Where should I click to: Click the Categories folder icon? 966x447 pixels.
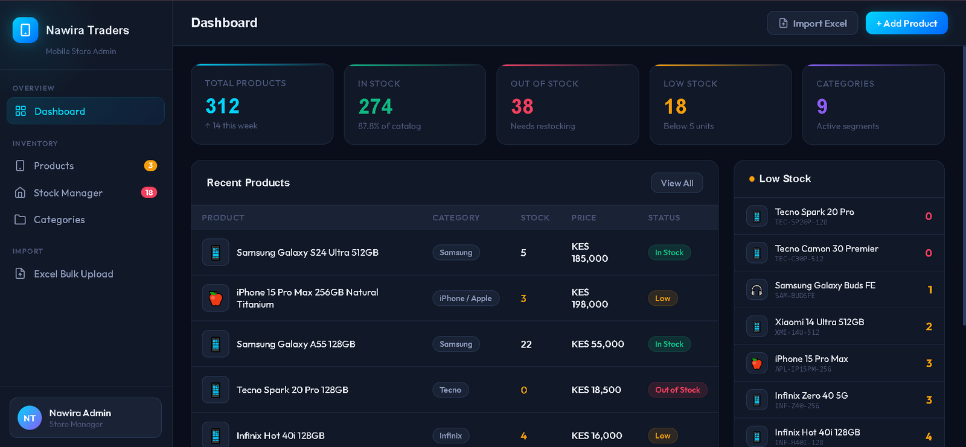coord(21,220)
